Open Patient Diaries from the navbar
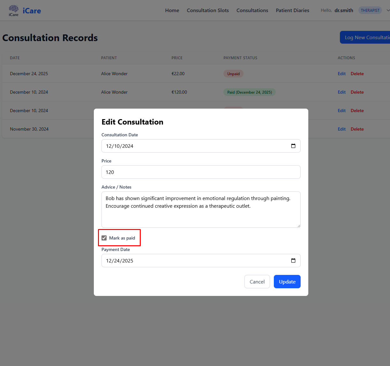Image resolution: width=390 pixels, height=366 pixels. click(292, 11)
